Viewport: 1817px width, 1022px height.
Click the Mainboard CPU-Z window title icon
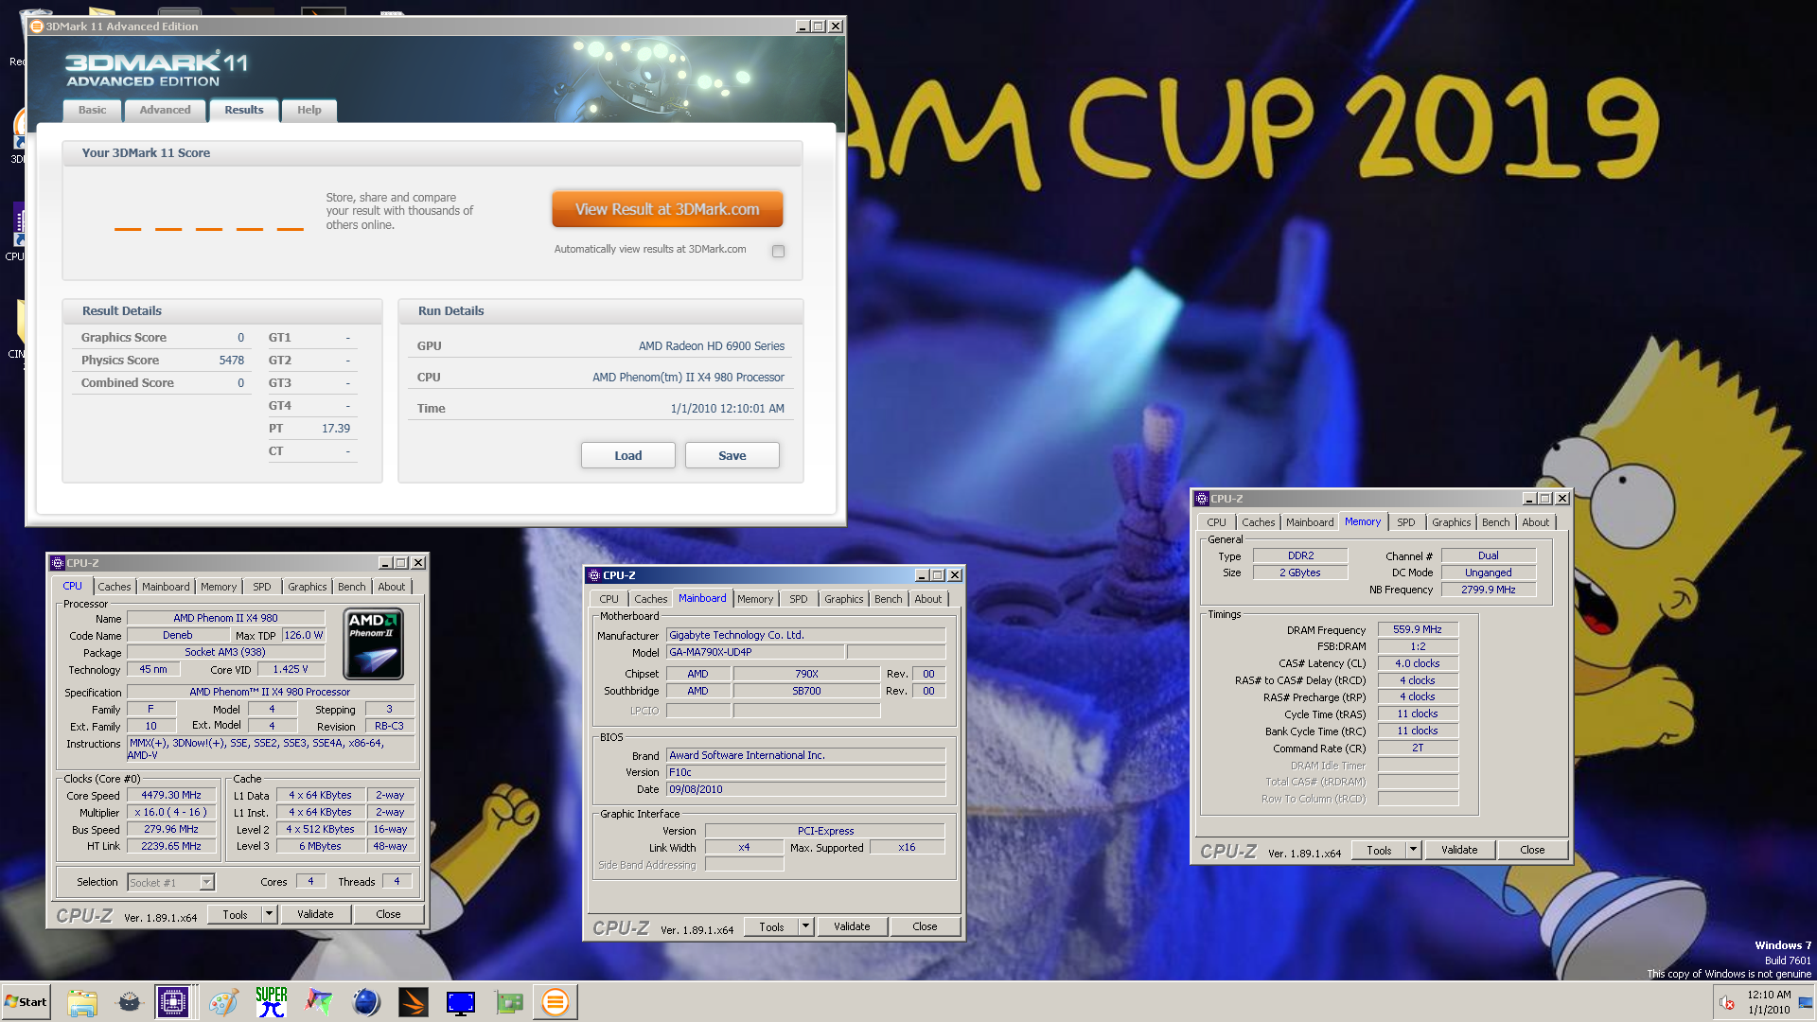tap(594, 575)
